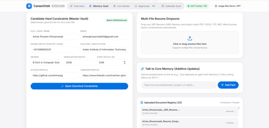Click 'Click or drag resume files here' dropzone

click(190, 42)
